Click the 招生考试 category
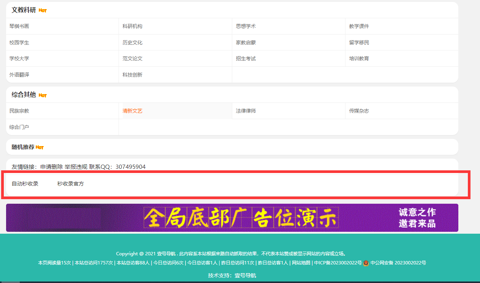The height and width of the screenshot is (283, 480). point(246,59)
